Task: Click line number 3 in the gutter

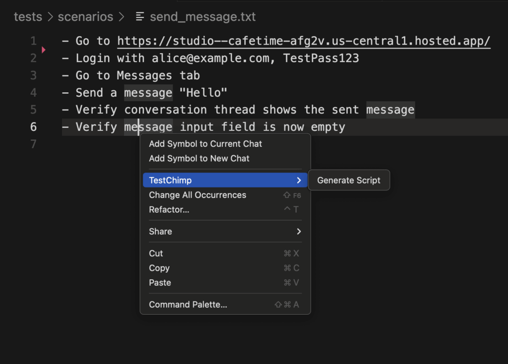Action: point(33,75)
